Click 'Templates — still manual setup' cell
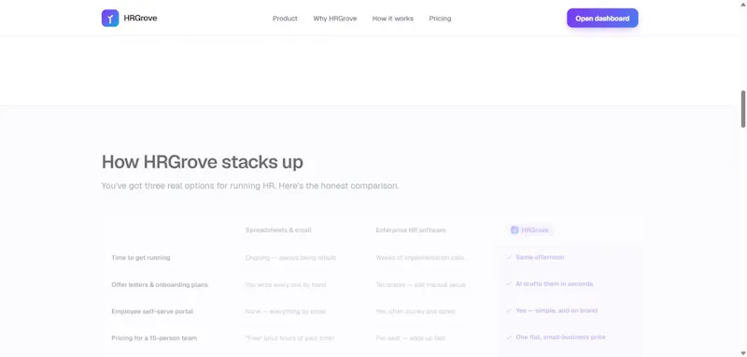Screen dimensions: 747x357 click(421, 284)
